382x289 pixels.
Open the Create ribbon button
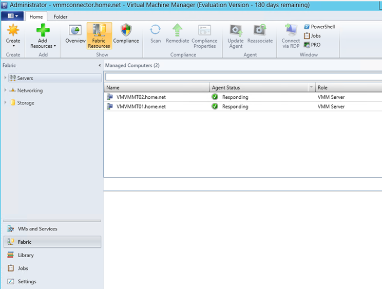tap(13, 35)
